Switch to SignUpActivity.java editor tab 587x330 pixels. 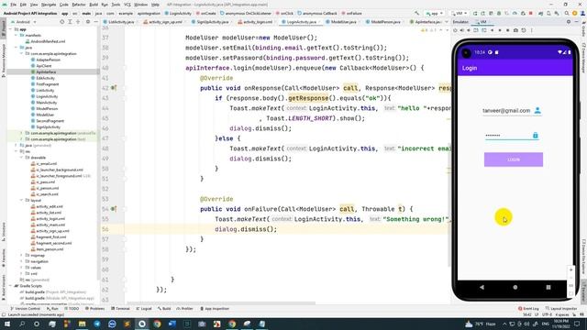pyautogui.click(x=210, y=22)
